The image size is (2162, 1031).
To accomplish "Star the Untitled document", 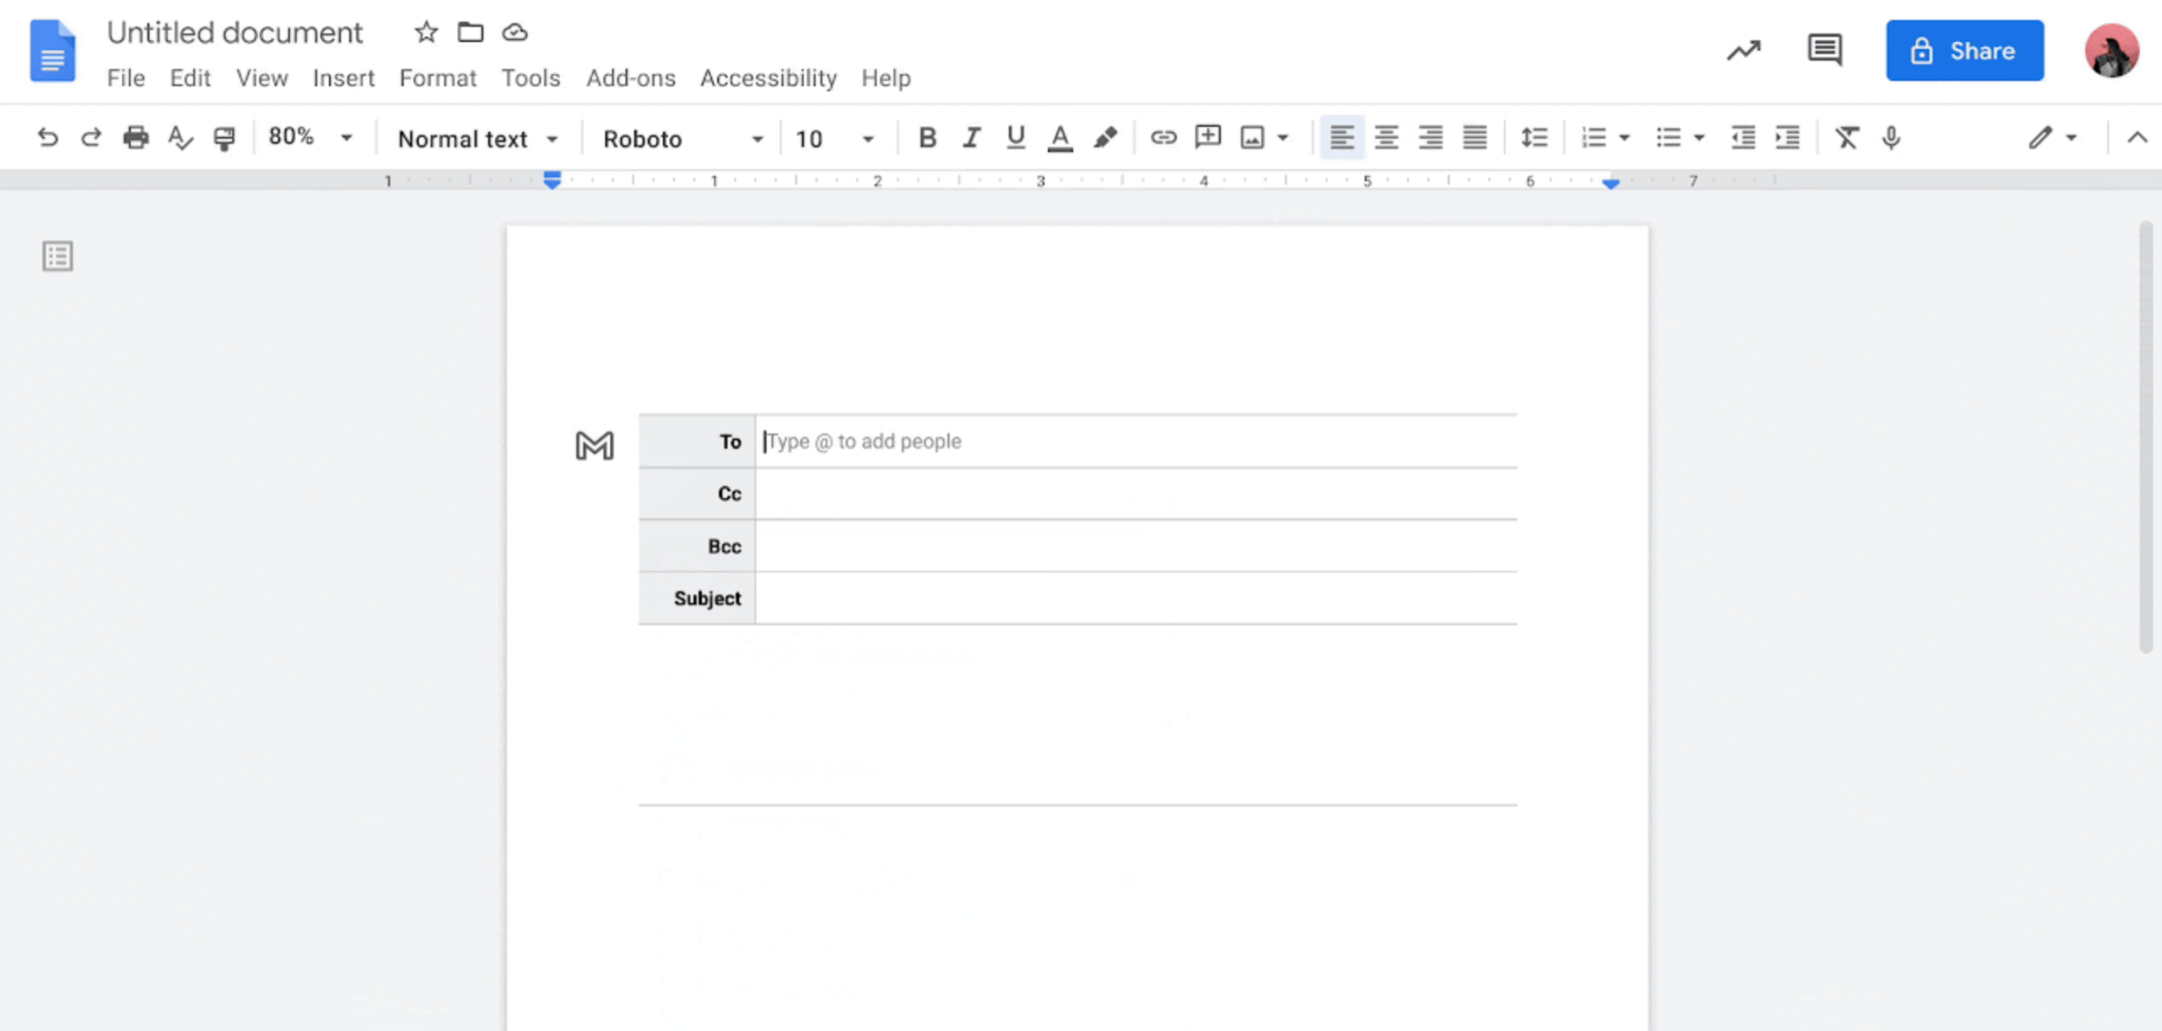I will click(426, 31).
